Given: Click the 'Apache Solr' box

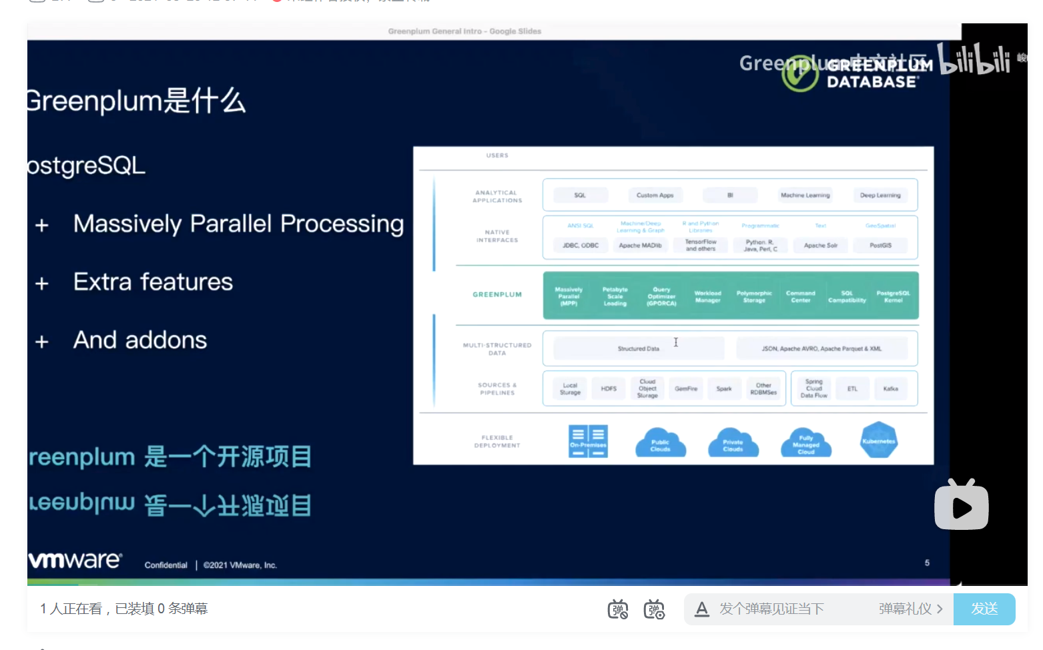Looking at the screenshot, I should 820,246.
